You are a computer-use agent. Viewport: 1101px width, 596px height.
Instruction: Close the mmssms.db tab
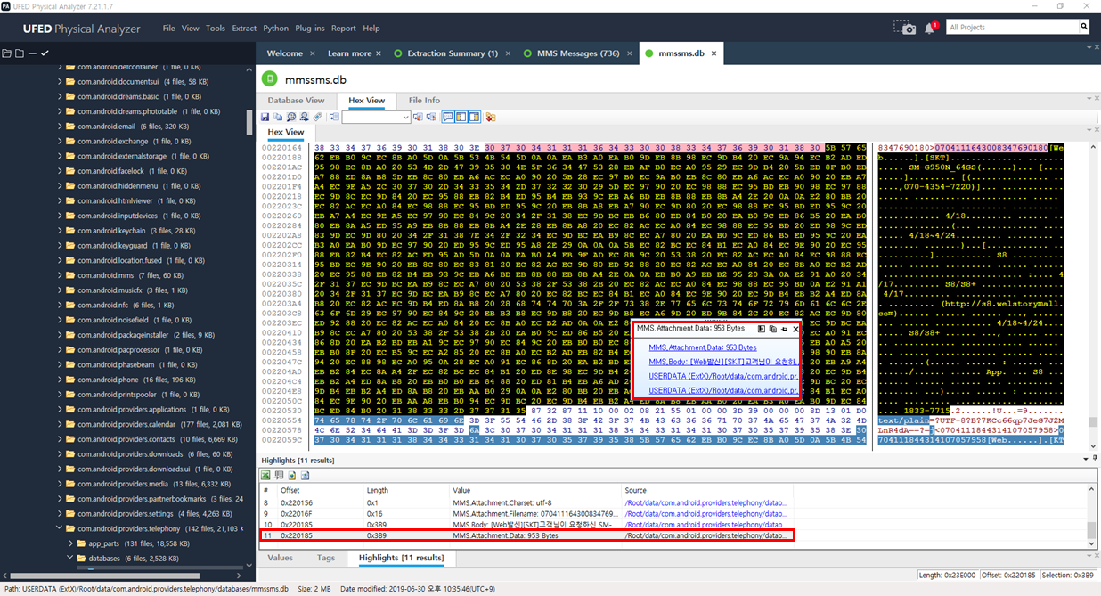(x=714, y=53)
